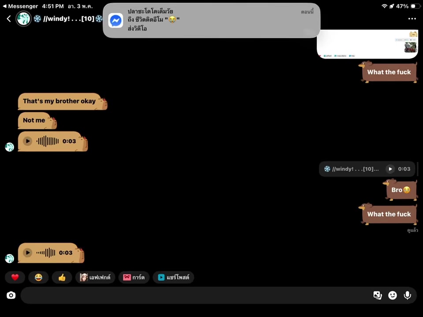423x317 pixels.
Task: Open the photo gallery picker icon
Action: tap(378, 295)
